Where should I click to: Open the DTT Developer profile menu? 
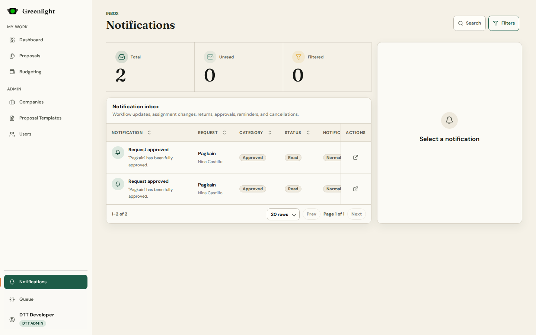pos(46,319)
